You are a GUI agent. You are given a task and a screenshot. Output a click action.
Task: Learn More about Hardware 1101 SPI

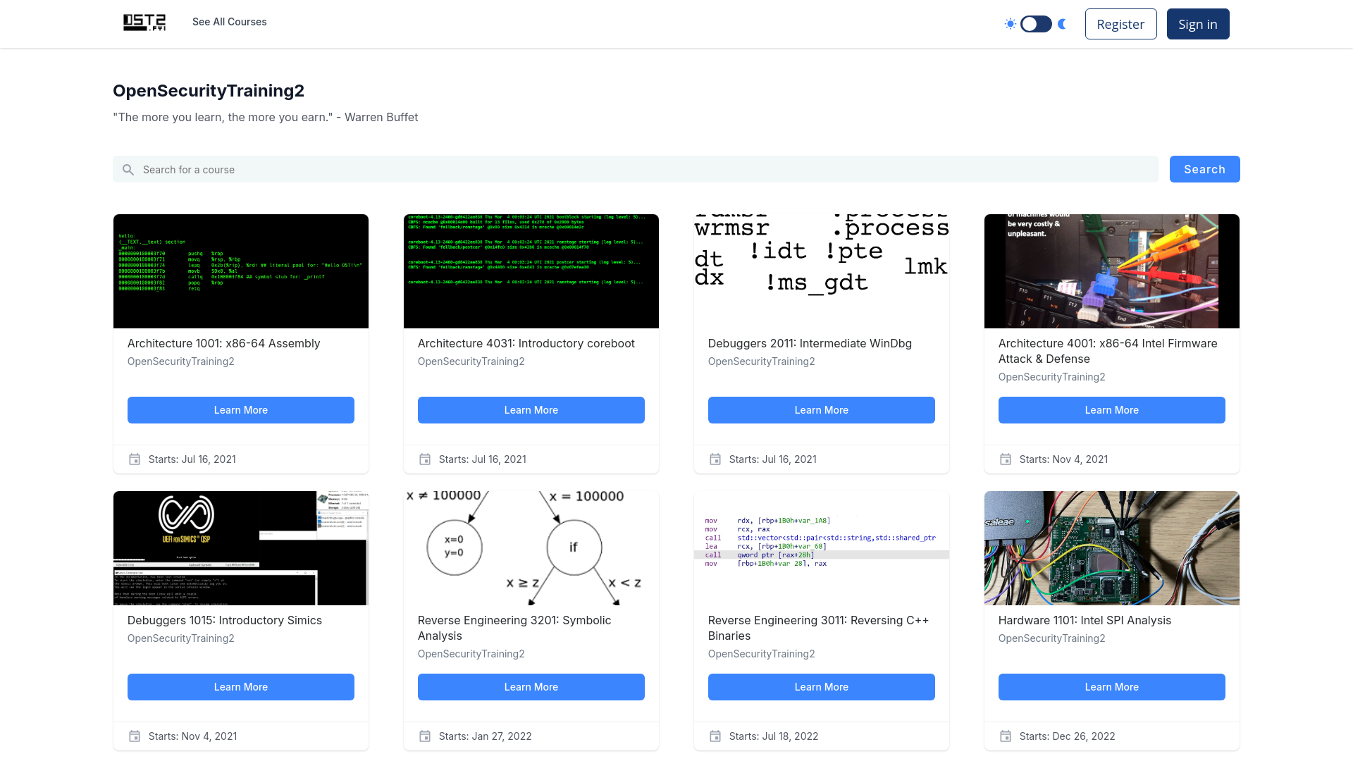pyautogui.click(x=1112, y=687)
